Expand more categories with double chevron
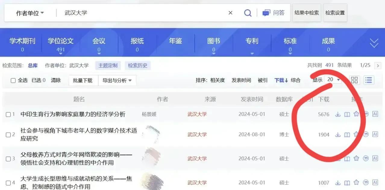 pos(374,43)
